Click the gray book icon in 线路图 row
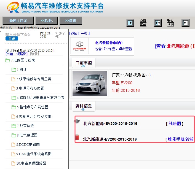The height and width of the screenshot is (169, 195). 77,121
